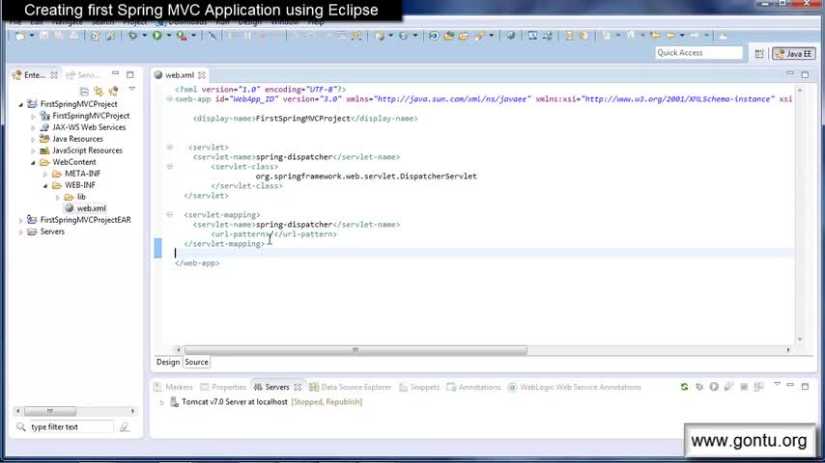Click the green Publish/refresh server icon

coord(684,387)
